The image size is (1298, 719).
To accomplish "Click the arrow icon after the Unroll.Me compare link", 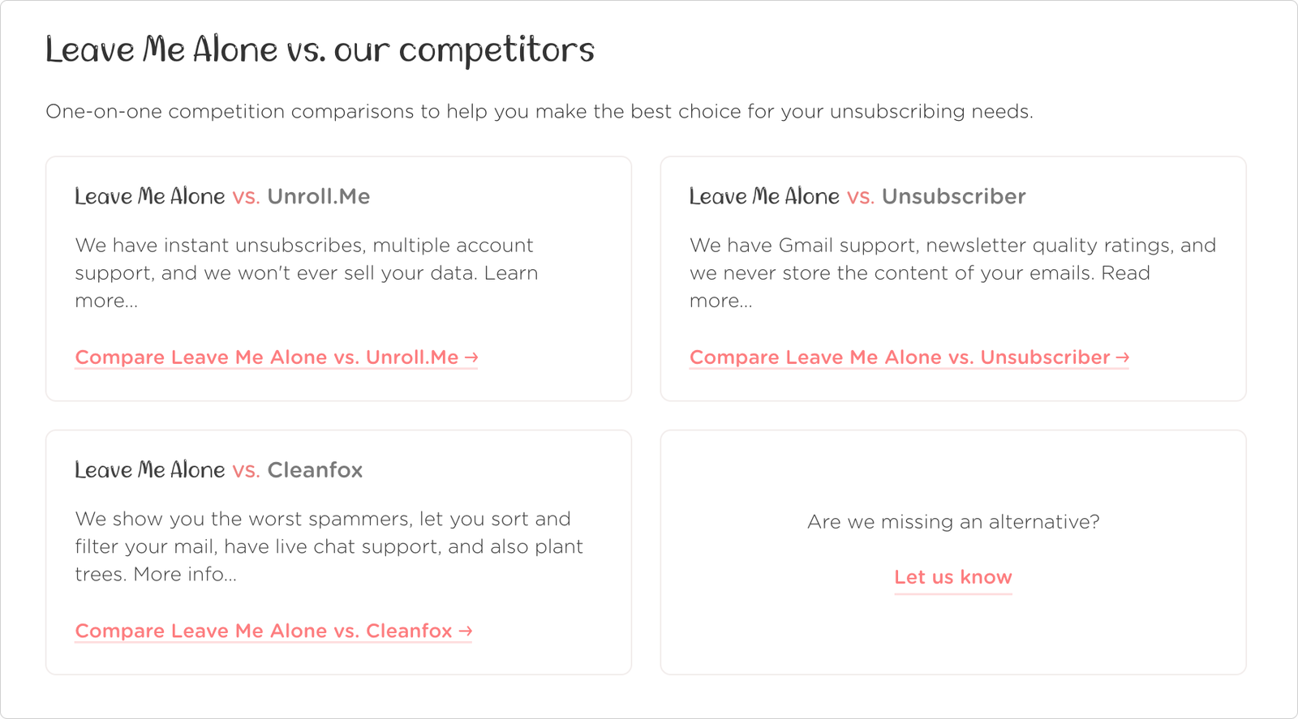I will 471,357.
